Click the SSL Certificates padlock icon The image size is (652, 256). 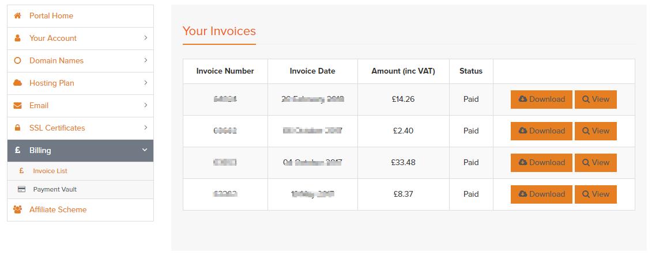point(17,128)
